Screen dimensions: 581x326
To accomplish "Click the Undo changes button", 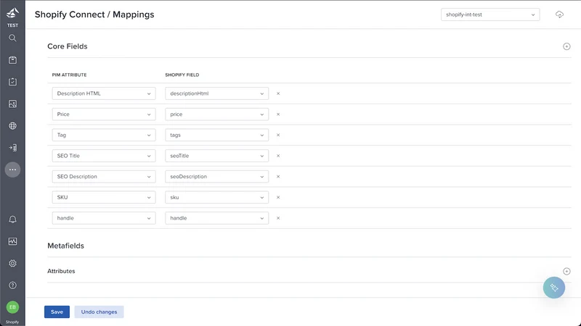I will click(x=99, y=312).
